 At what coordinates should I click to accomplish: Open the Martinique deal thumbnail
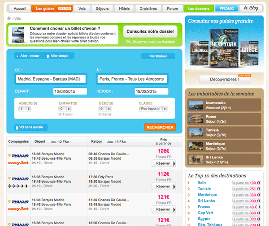coord(196,146)
